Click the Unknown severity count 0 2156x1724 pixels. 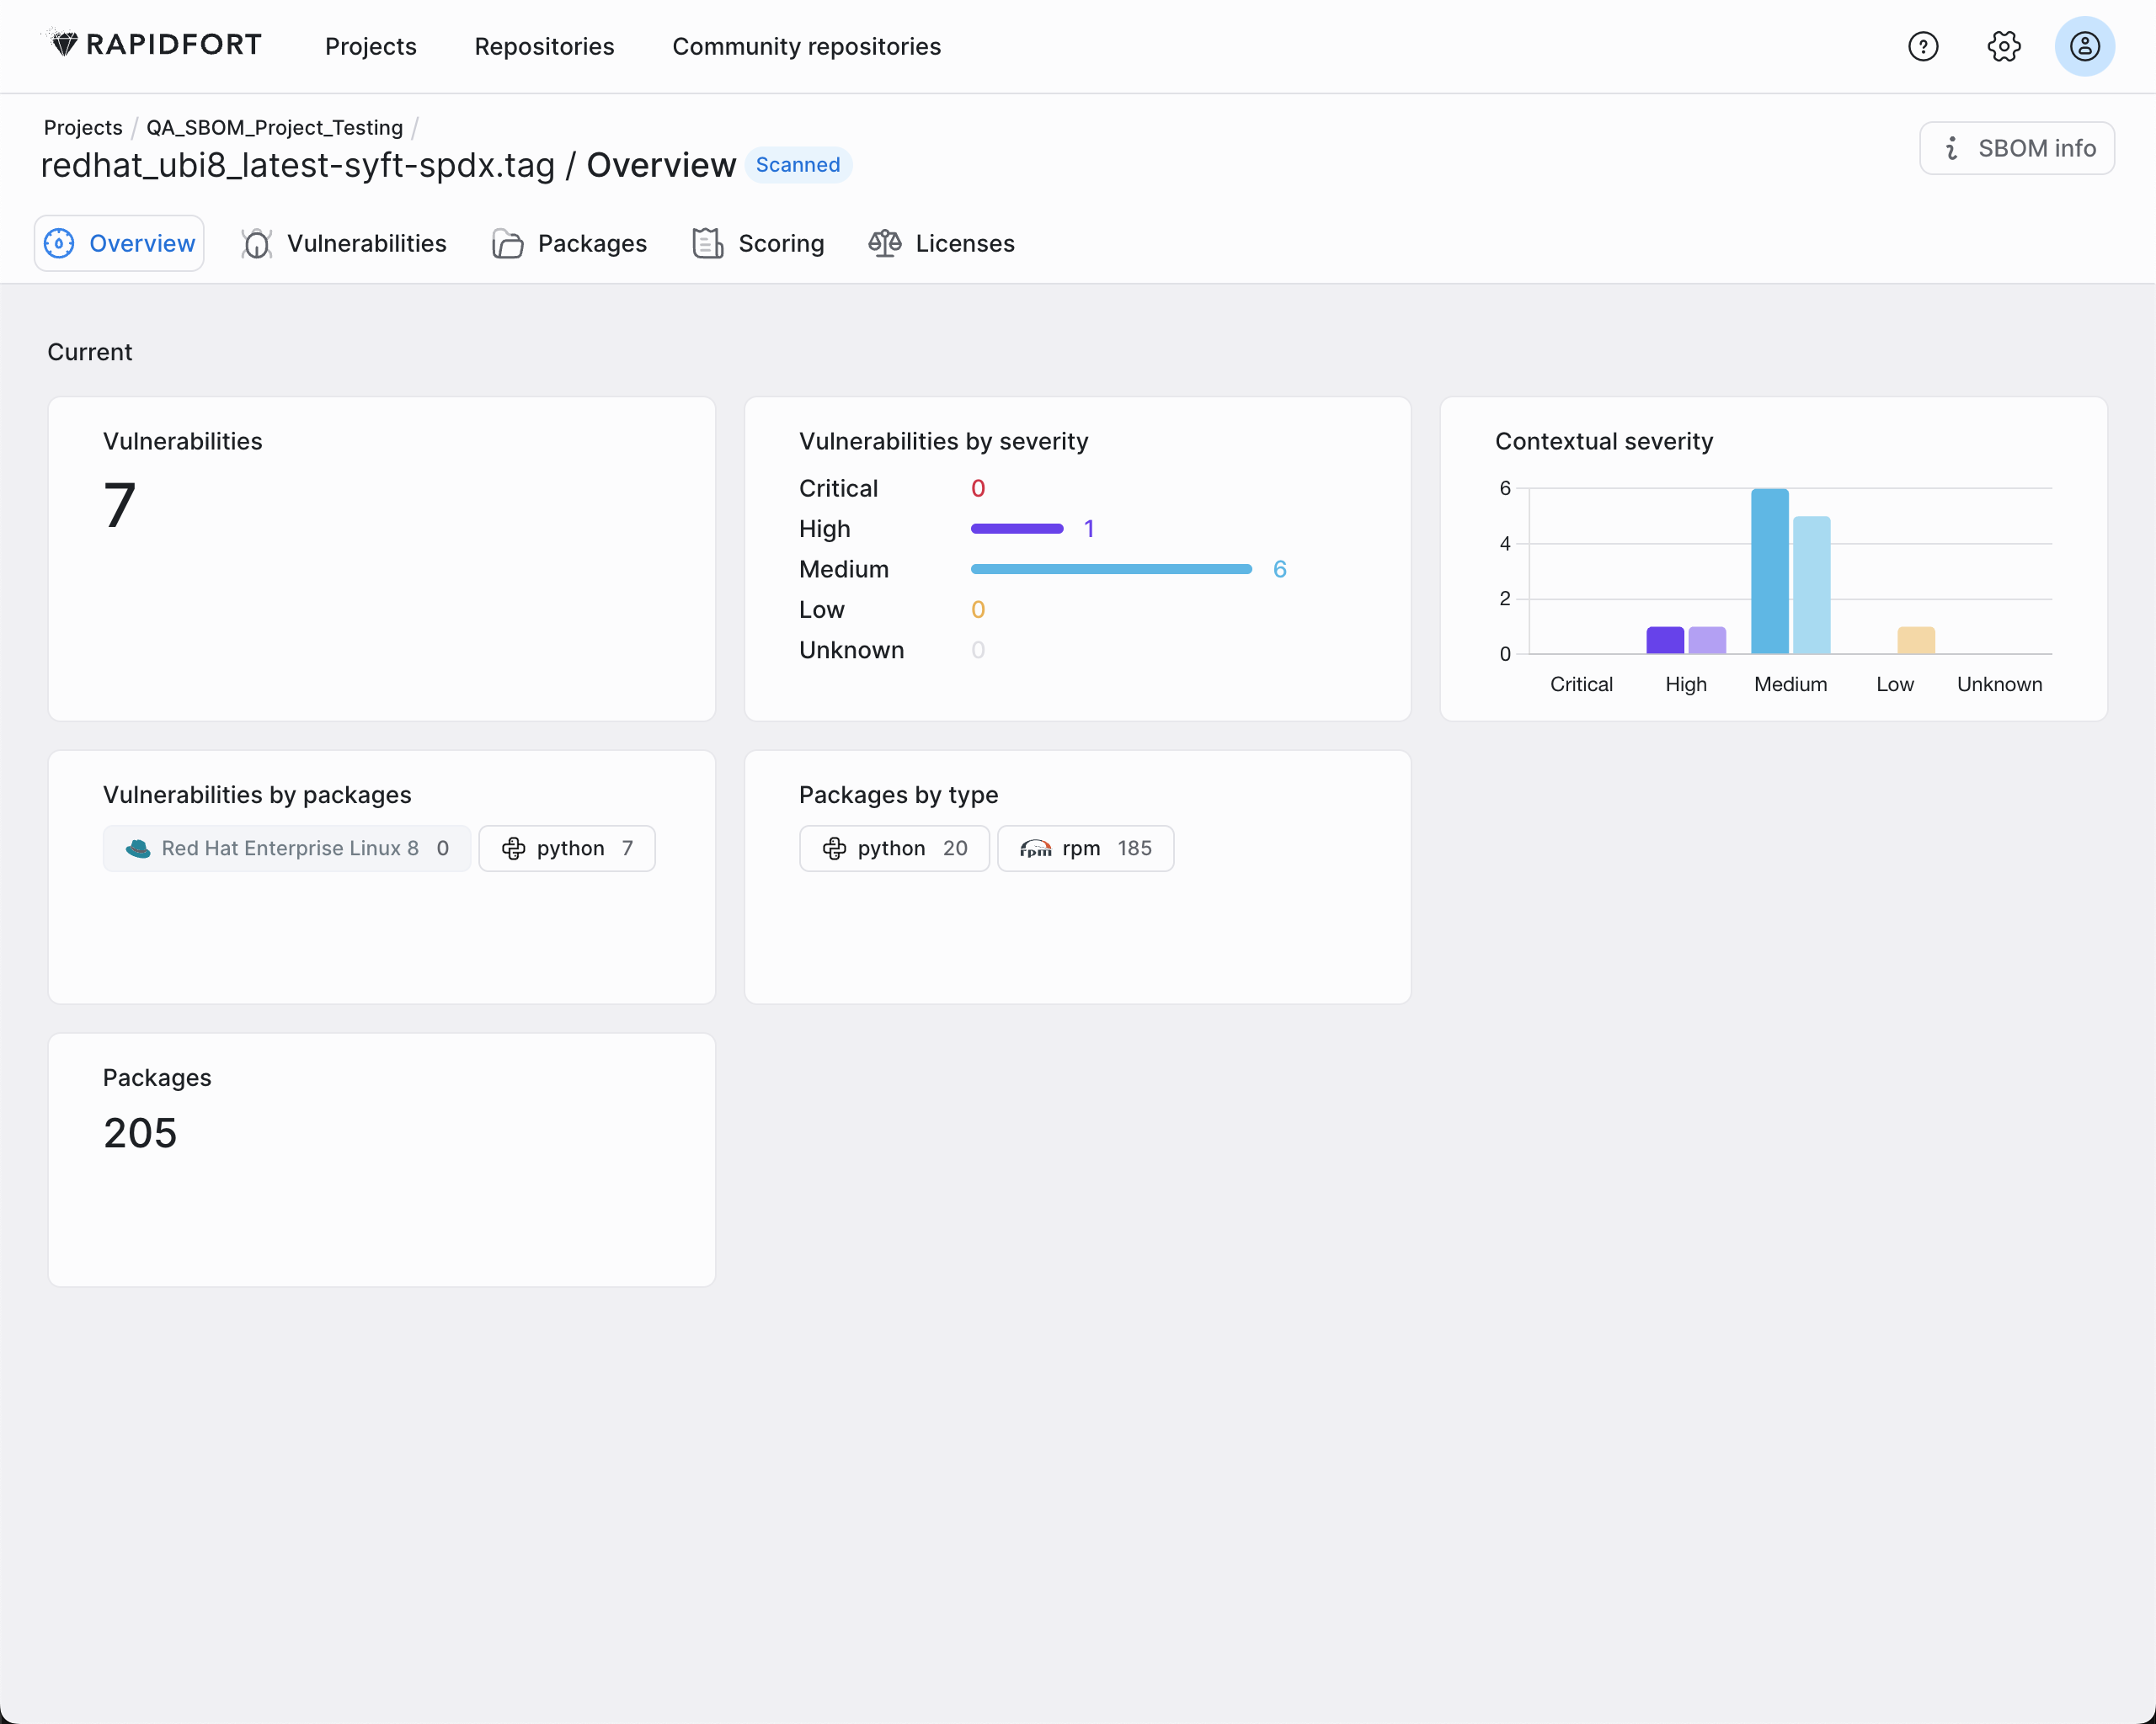point(978,650)
